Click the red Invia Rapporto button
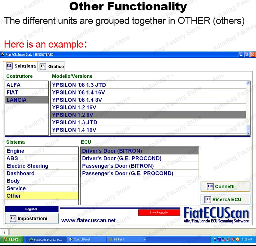This screenshot has height=246, width=256. click(159, 212)
